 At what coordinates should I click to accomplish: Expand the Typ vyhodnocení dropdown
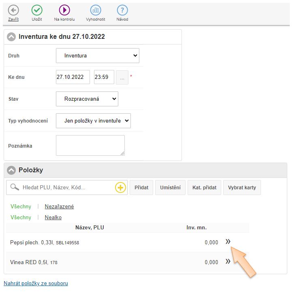[93, 121]
